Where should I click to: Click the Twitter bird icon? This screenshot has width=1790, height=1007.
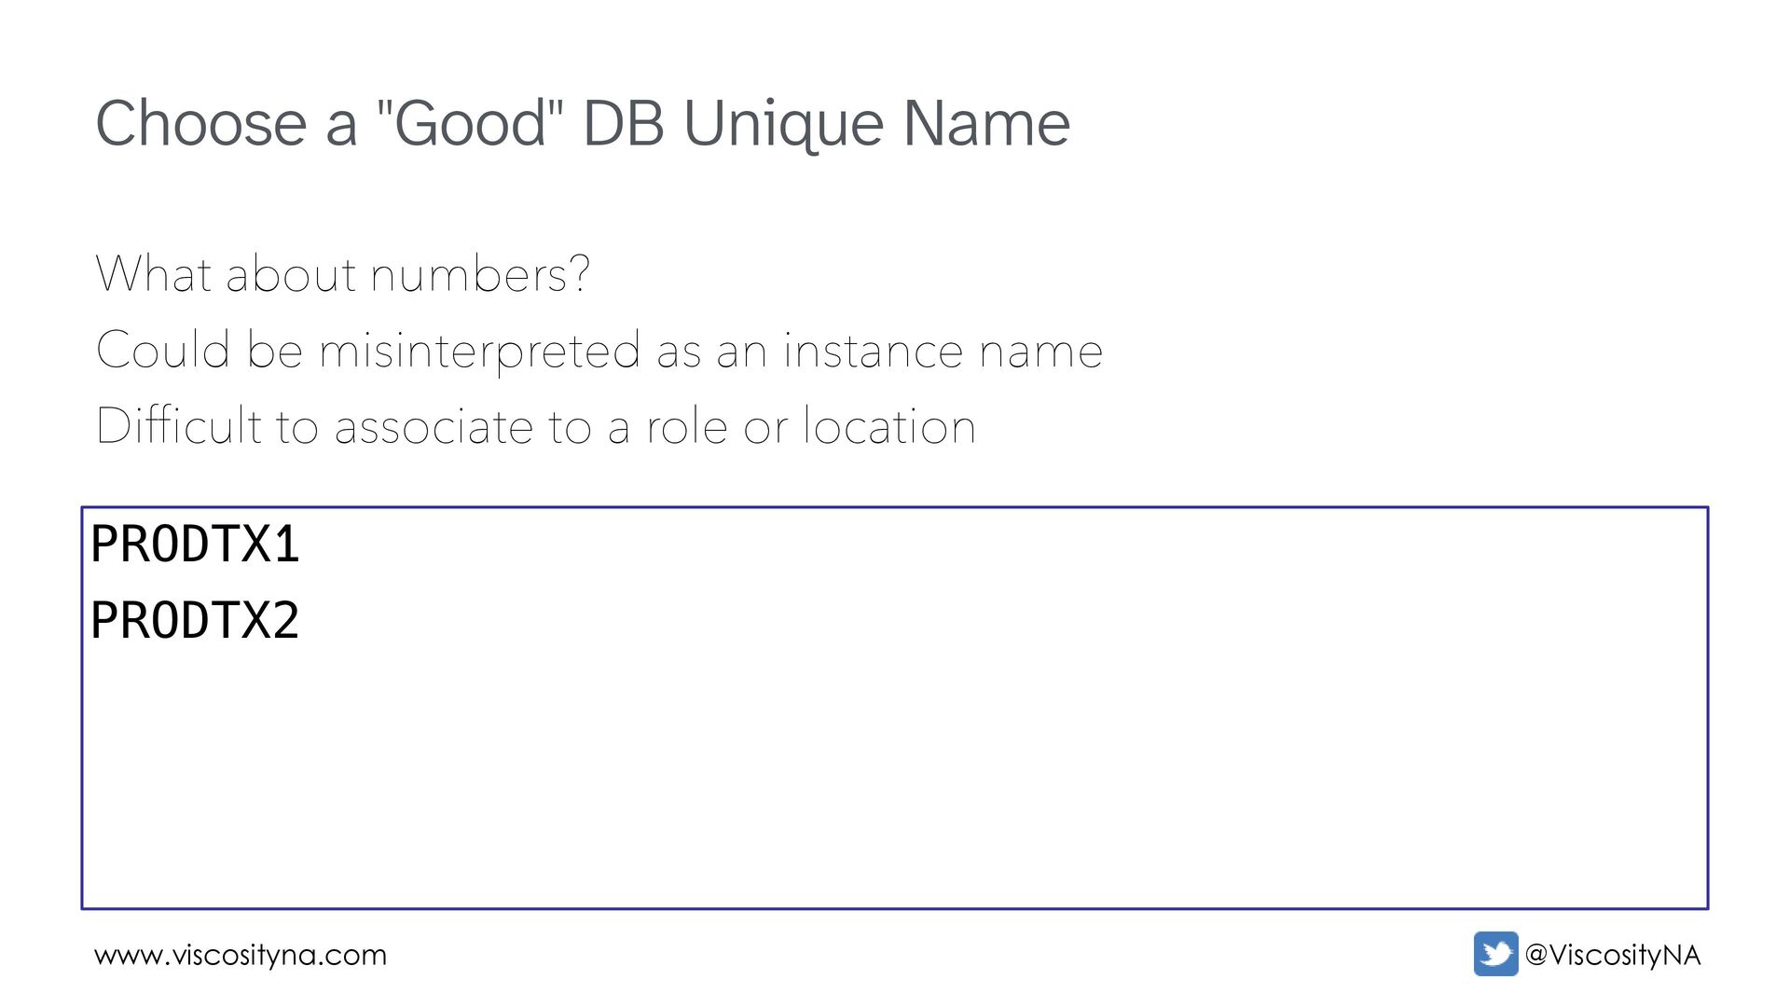1495,954
